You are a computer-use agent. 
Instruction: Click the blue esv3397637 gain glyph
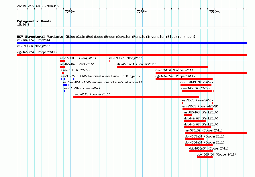click(x=67, y=79)
